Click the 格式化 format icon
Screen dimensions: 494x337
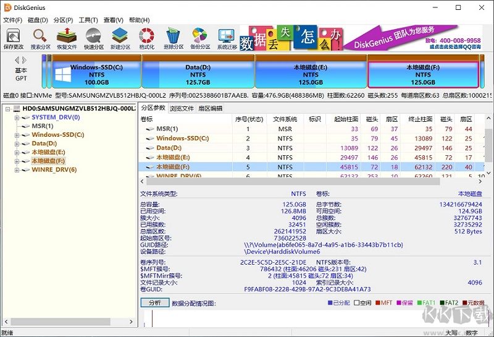tap(147, 38)
